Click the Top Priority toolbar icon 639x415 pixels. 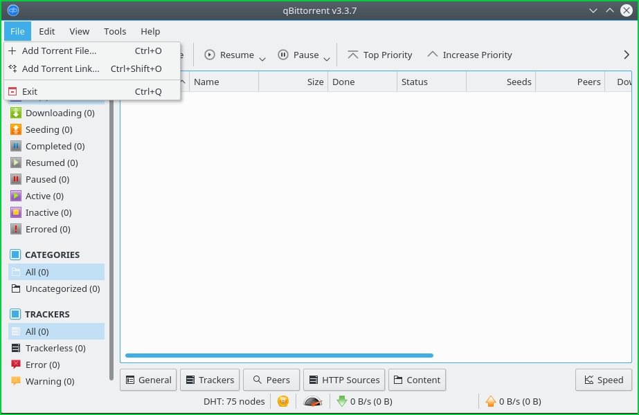tap(354, 55)
